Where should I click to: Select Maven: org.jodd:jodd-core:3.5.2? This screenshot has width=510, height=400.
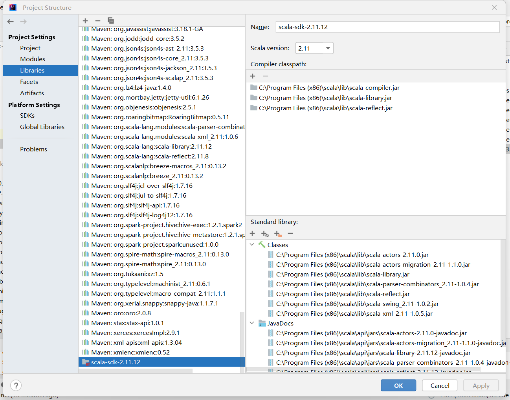click(x=162, y=38)
